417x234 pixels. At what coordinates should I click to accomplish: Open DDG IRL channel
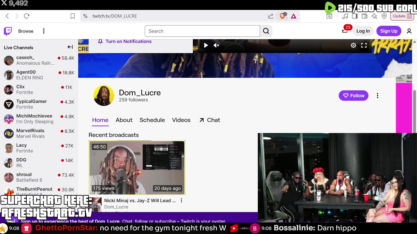[x=39, y=162]
